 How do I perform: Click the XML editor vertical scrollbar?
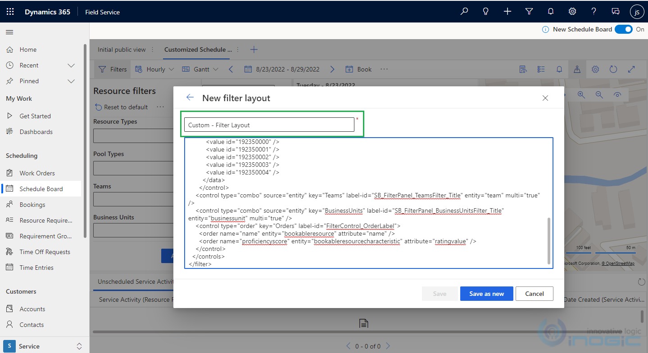click(x=548, y=241)
